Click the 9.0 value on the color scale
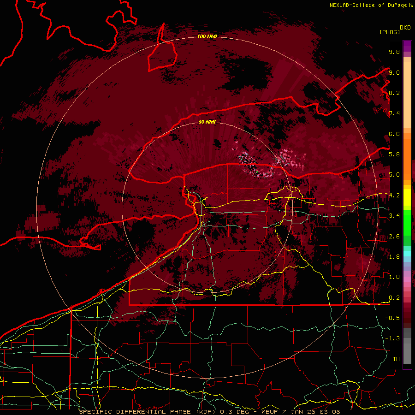The image size is (415, 415). 394,72
